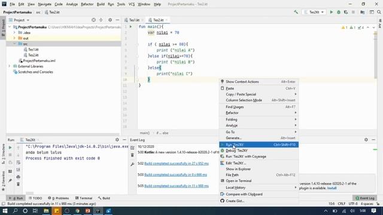This screenshot has width=383, height=215.
Task: Open Windows notification center icon
Action: [x=373, y=211]
